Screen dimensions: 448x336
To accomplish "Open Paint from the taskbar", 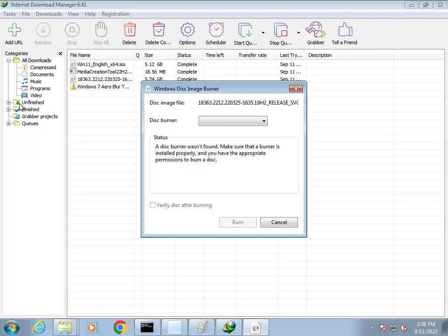I will (x=201, y=327).
